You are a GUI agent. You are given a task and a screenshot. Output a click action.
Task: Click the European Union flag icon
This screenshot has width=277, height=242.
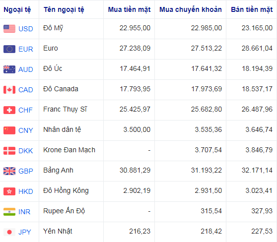point(9,49)
